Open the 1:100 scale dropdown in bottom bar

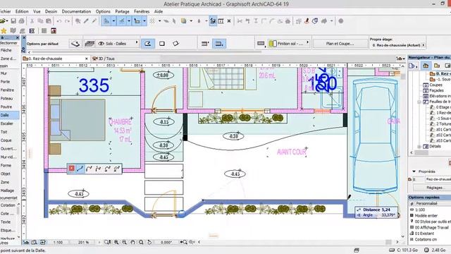coord(58,243)
